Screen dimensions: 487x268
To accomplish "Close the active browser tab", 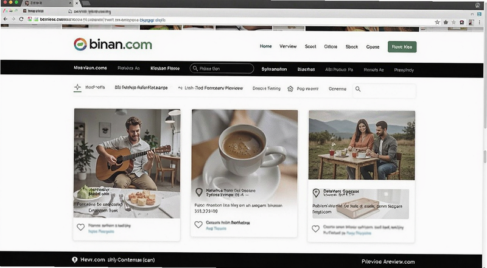I will point(77,3).
